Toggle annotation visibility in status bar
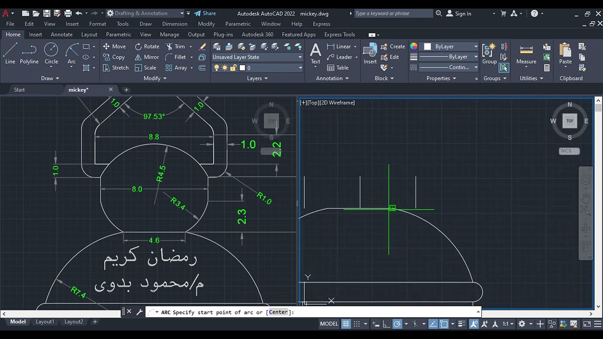Image resolution: width=603 pixels, height=339 pixels. (x=474, y=324)
